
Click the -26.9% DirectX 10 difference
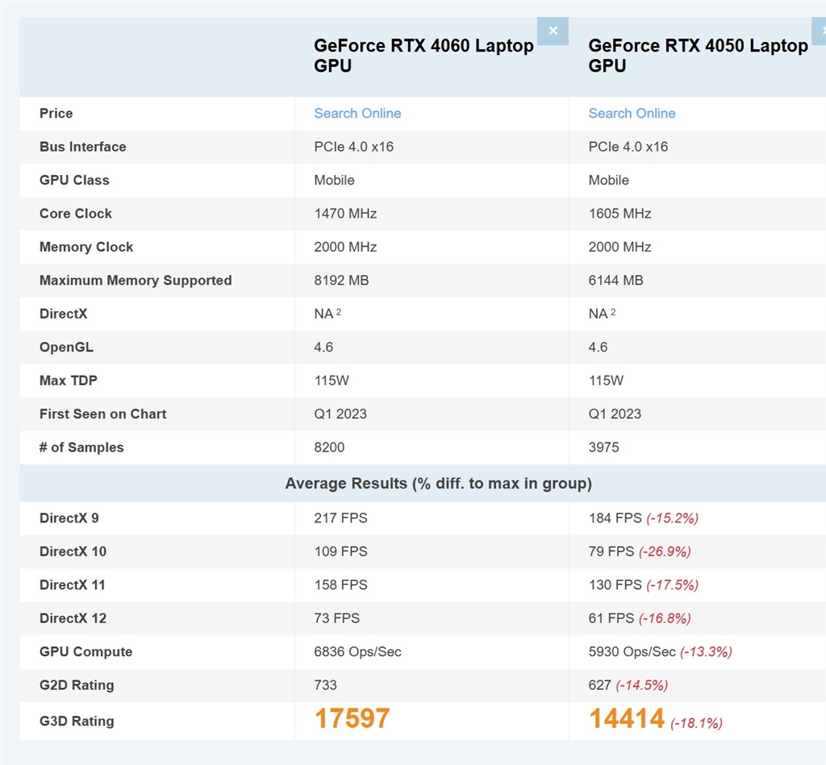point(665,551)
